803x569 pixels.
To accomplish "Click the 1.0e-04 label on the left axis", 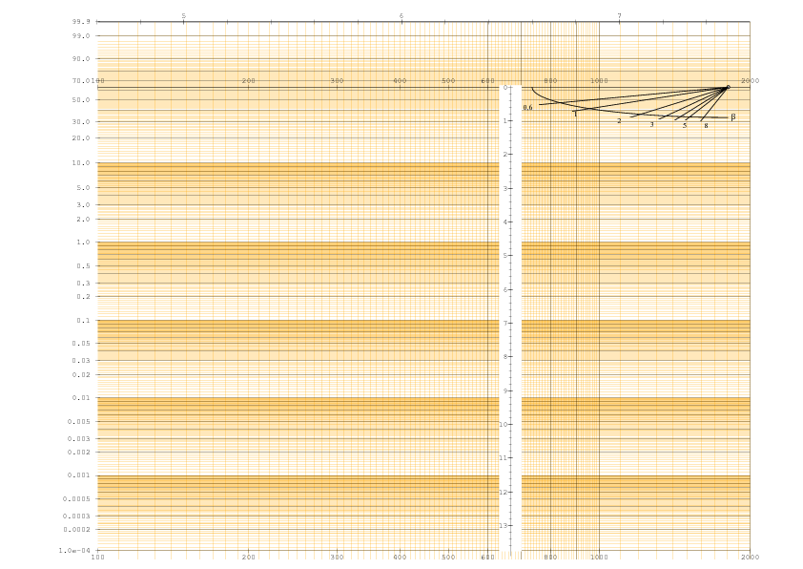I will point(74,551).
